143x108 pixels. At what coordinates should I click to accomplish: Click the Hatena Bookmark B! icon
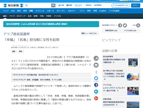[96, 91]
